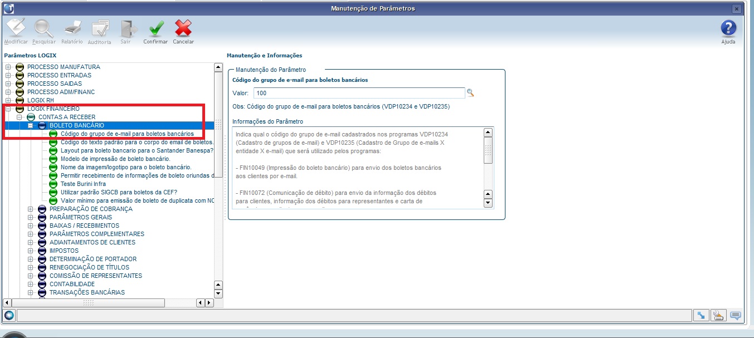The image size is (754, 338).
Task: Expand the PROCESSO ADM/FINANC node
Action: coord(8,92)
